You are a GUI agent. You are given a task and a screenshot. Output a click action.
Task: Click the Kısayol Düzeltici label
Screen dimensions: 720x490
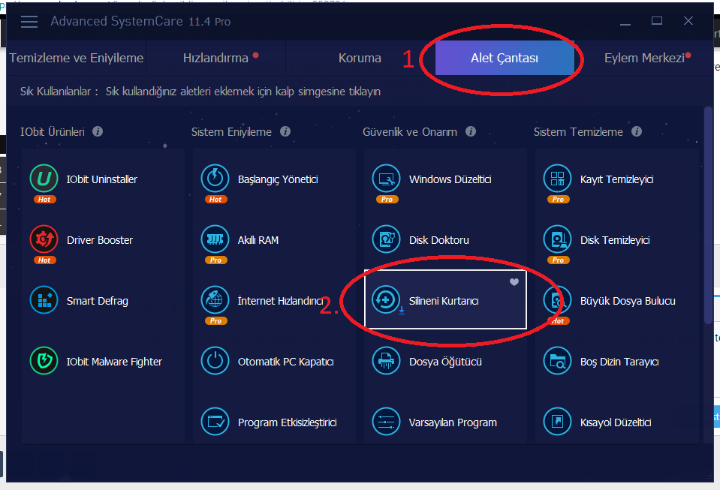coord(616,422)
